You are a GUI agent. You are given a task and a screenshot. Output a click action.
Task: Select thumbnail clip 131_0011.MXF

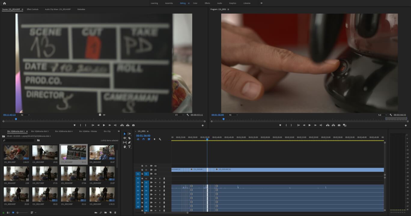point(16,154)
